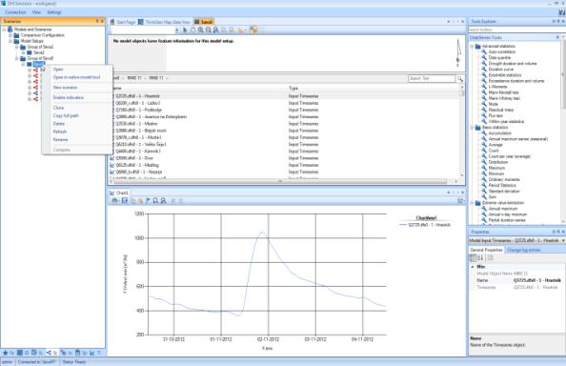566x366 pixels.
Task: Click the time series list horizontal scrollbar
Action: tap(283, 181)
